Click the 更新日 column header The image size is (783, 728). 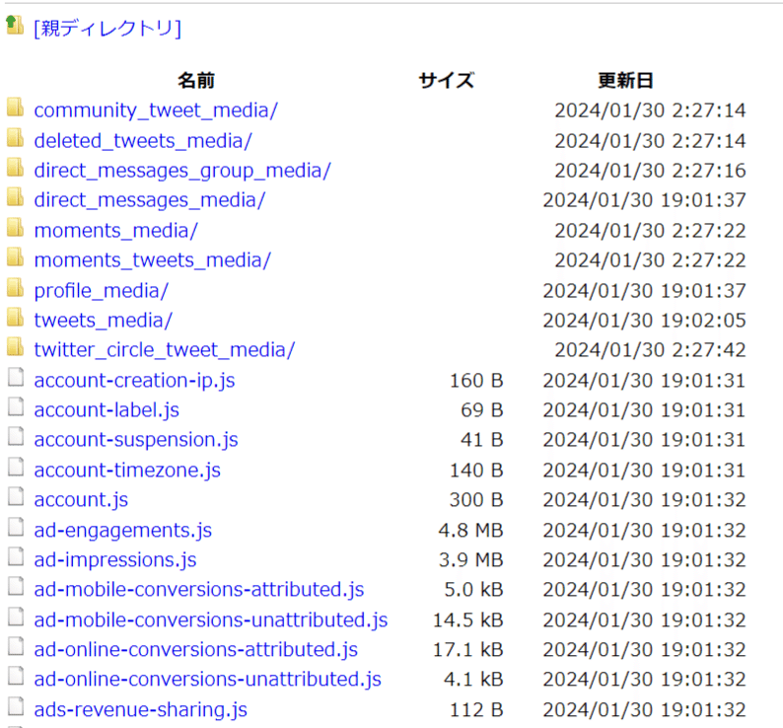click(x=625, y=80)
